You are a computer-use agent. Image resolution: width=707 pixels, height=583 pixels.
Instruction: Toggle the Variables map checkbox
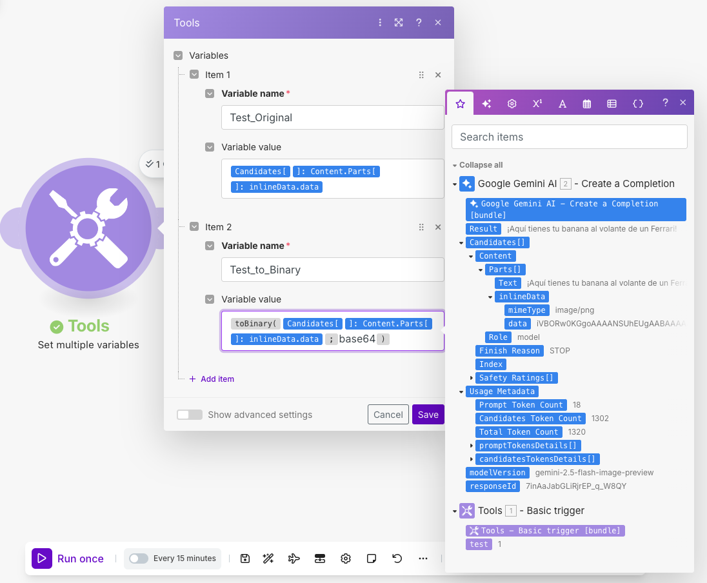pos(178,55)
